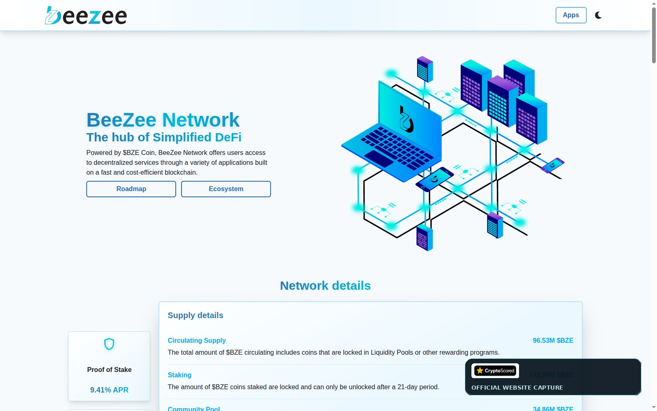Click the Staking heading
The image size is (657, 411).
(x=179, y=375)
